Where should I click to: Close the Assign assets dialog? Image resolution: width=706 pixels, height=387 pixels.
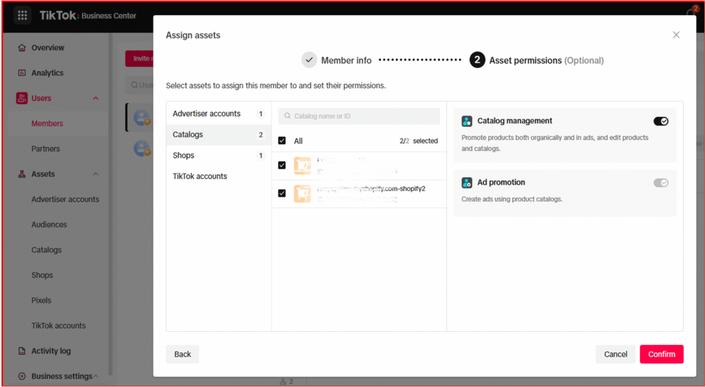[x=676, y=34]
